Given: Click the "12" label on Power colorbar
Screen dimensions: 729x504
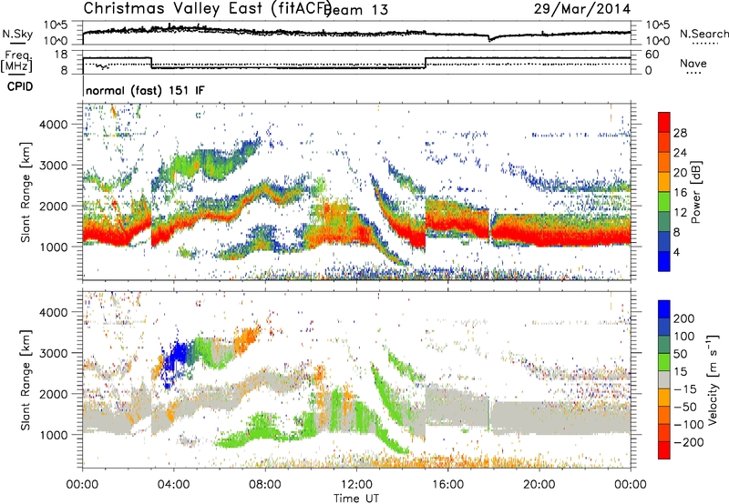Looking at the screenshot, I should click(680, 213).
